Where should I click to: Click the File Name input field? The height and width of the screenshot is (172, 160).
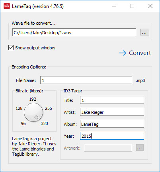pos(86,80)
